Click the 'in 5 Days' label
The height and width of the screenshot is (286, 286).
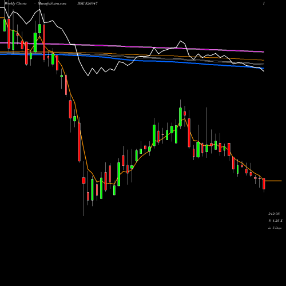(x=275, y=228)
